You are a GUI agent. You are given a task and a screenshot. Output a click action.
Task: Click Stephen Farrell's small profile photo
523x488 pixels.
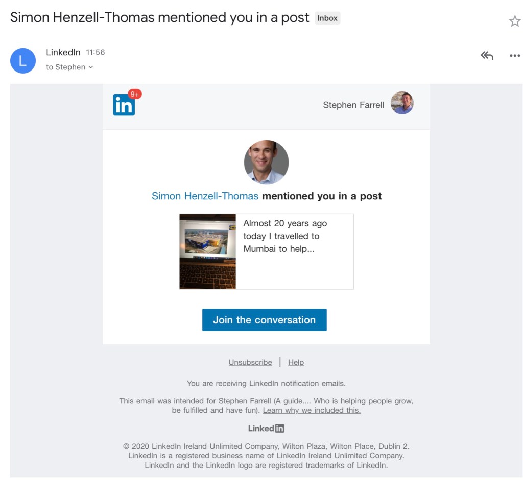point(402,103)
